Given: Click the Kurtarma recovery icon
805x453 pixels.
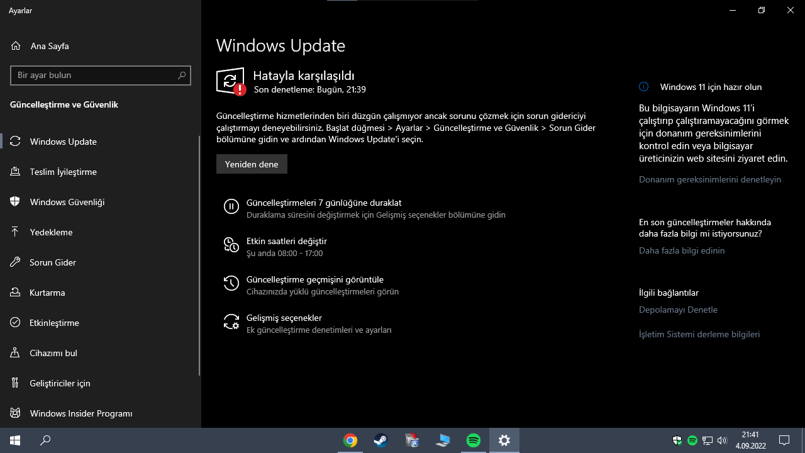Looking at the screenshot, I should click(16, 293).
